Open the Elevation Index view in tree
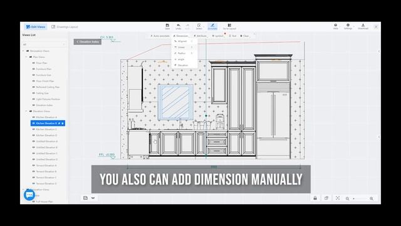 pos(44,105)
